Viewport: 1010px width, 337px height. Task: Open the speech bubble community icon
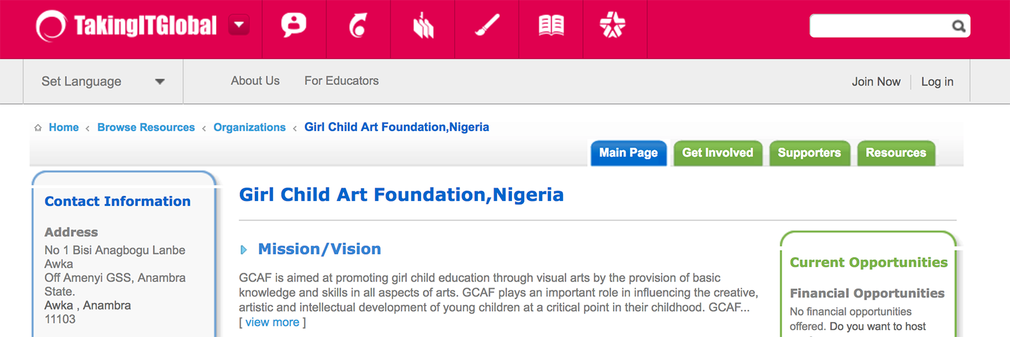pyautogui.click(x=294, y=25)
